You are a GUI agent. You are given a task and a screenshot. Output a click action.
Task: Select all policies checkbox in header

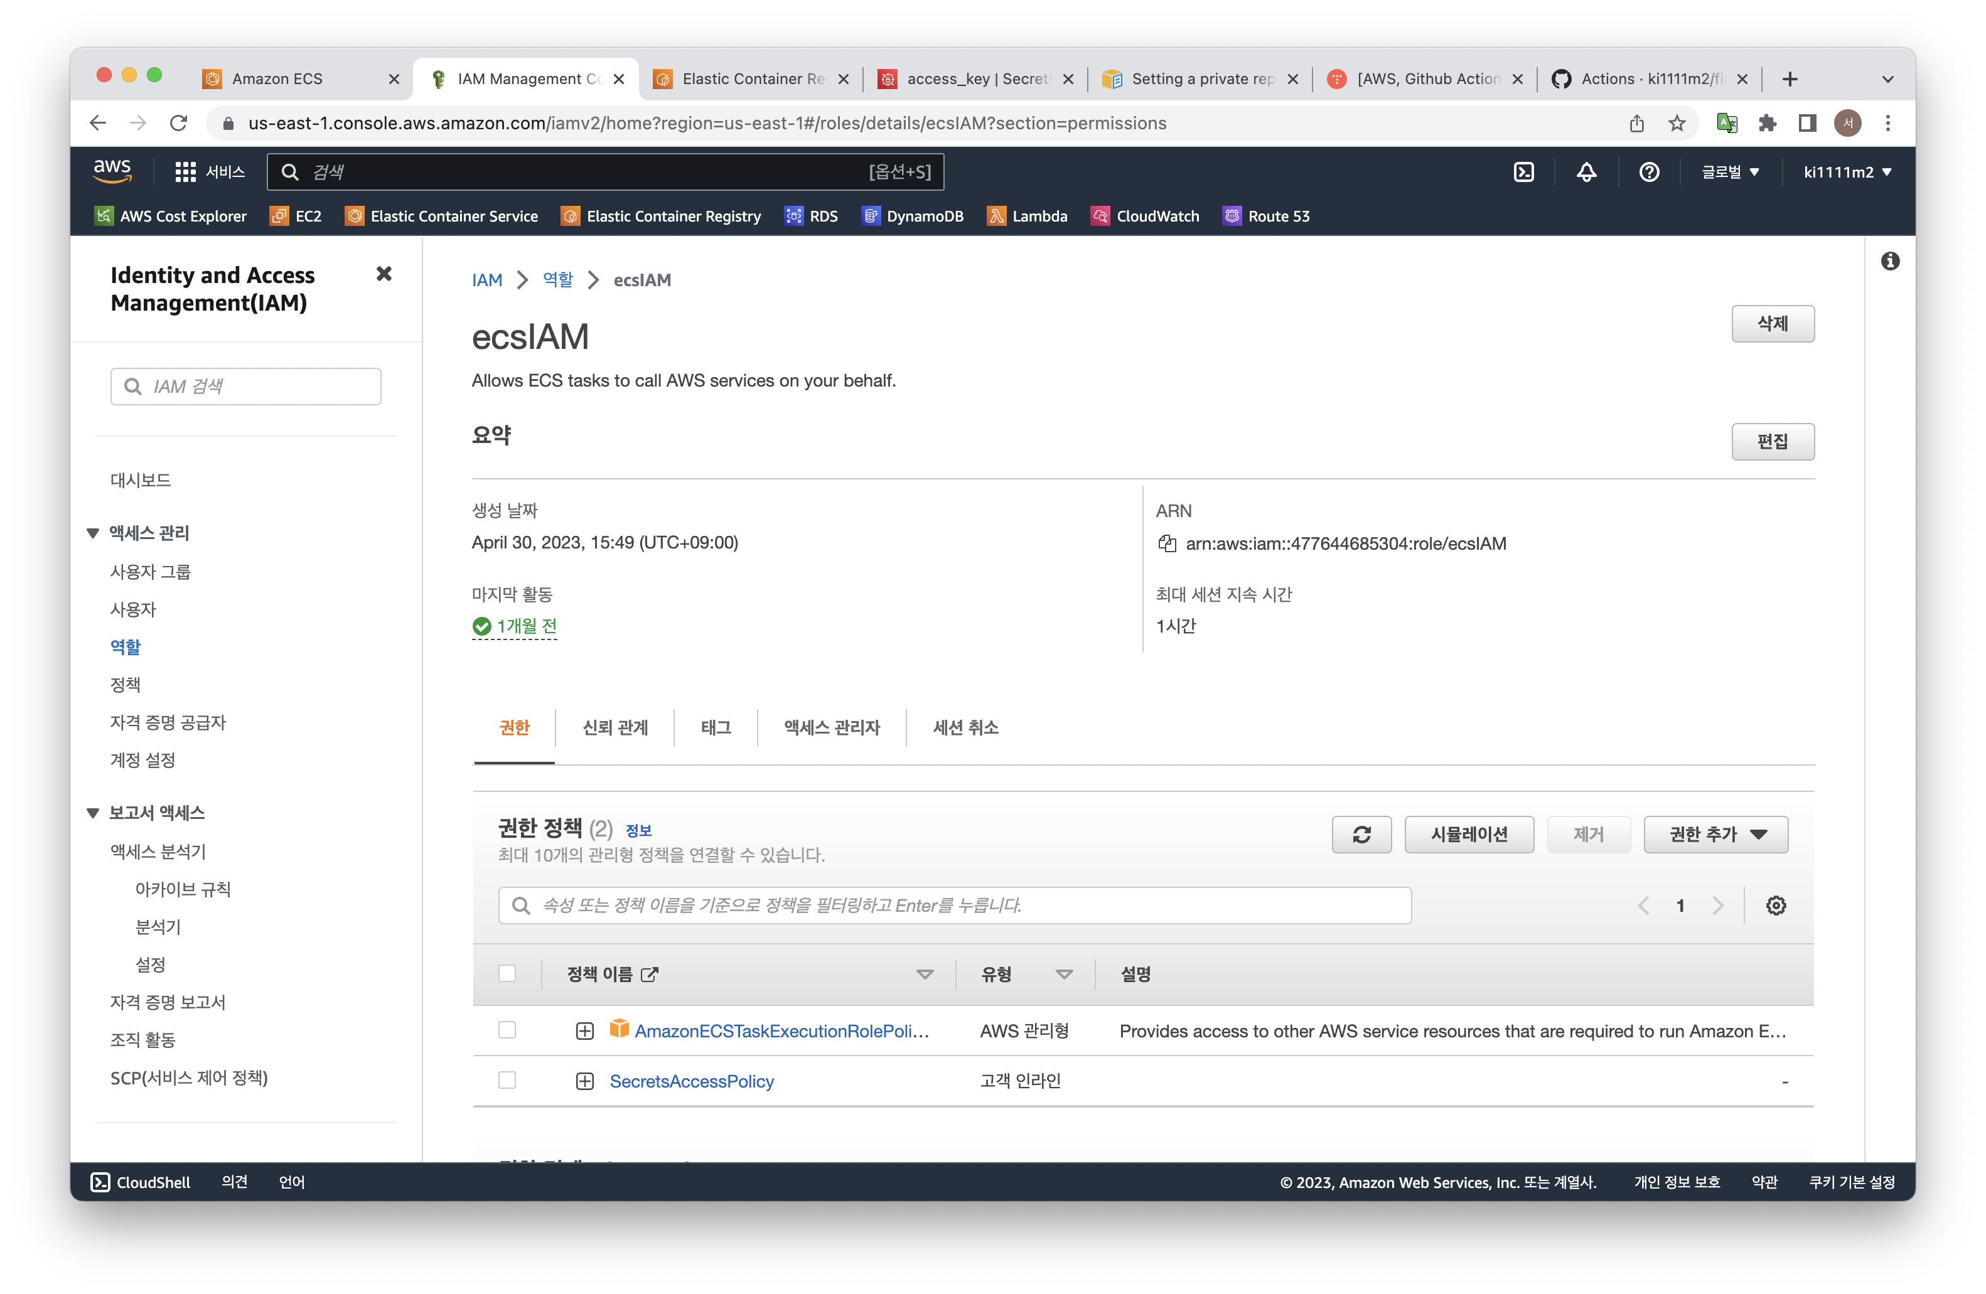pos(507,973)
